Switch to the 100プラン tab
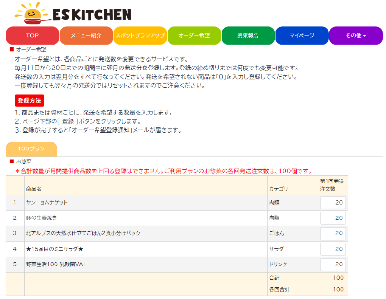386x299 pixels. (x=31, y=149)
